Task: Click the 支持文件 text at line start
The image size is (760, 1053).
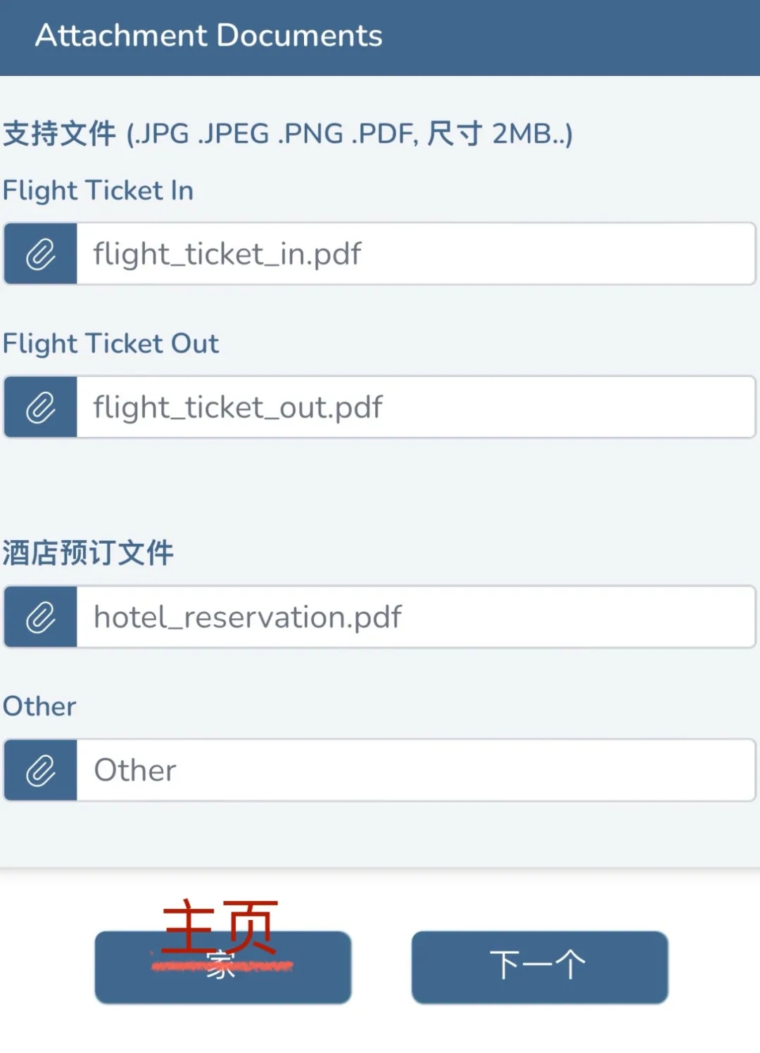Action: click(59, 134)
